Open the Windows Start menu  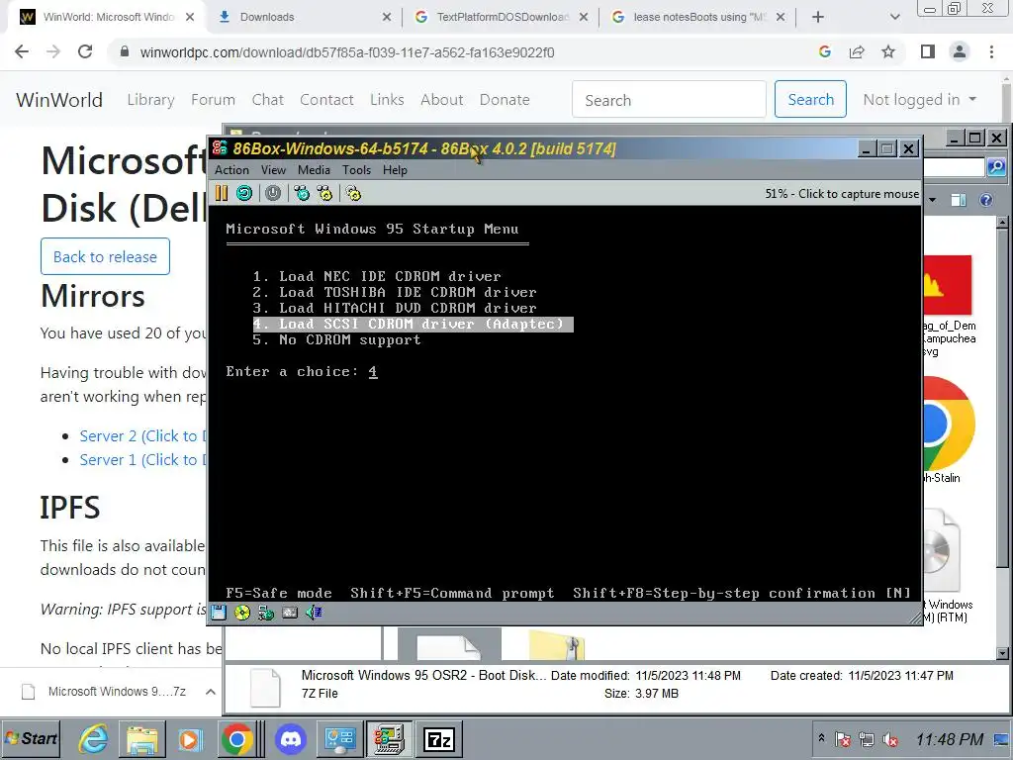(x=31, y=738)
